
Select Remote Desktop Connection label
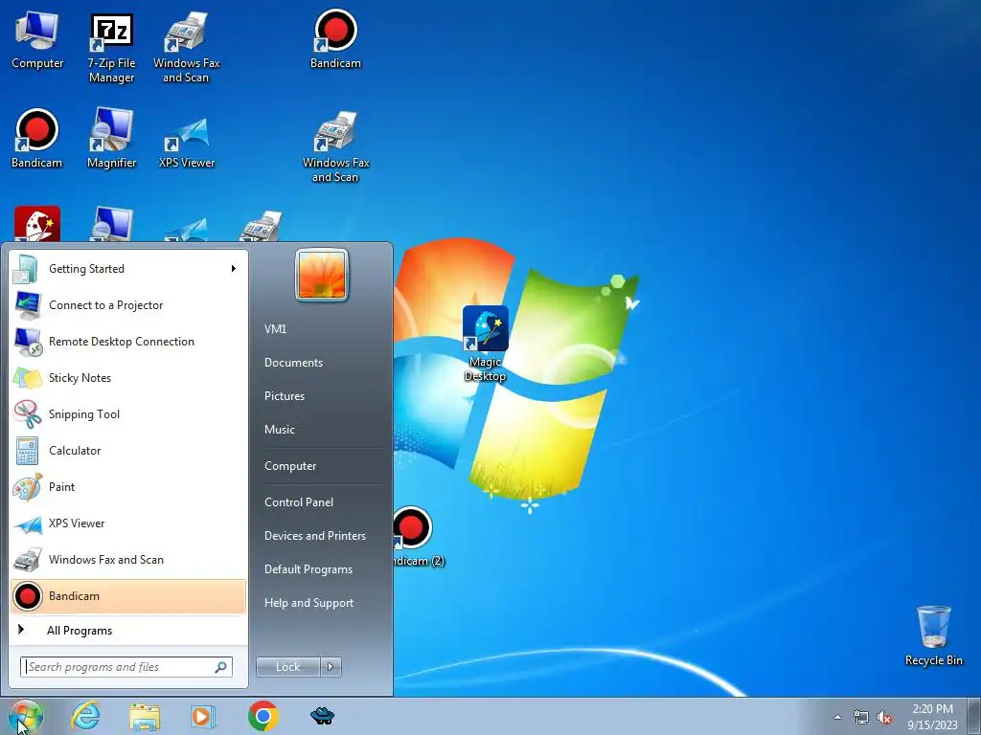pos(122,342)
